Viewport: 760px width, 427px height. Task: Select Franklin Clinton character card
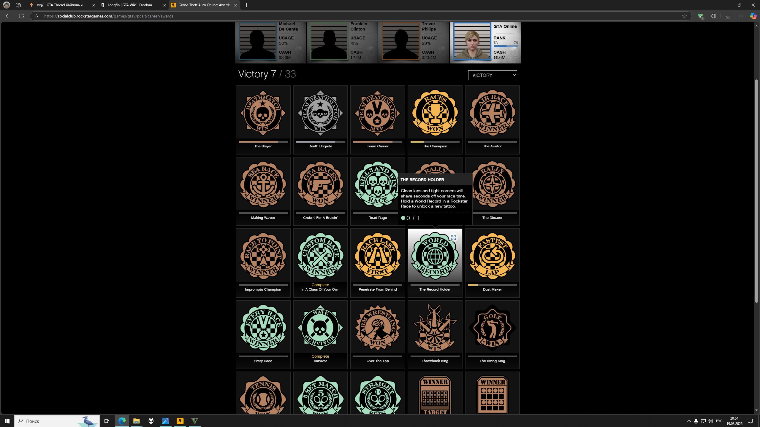point(342,42)
